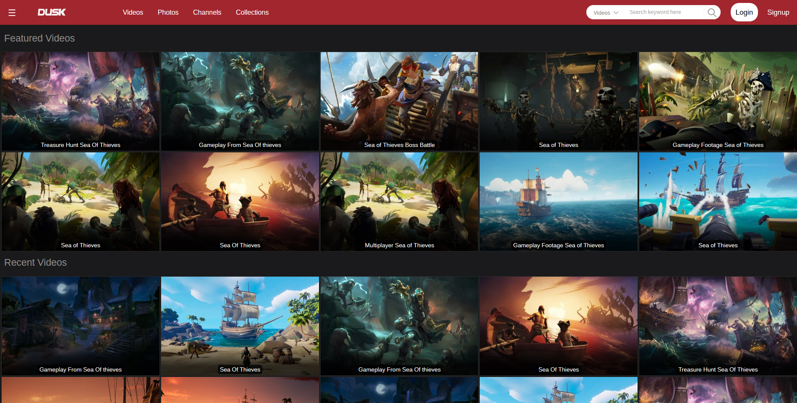This screenshot has height=403, width=797.
Task: Open 'Sea of Thieves' video with beach digging scene
Action: pos(81,201)
